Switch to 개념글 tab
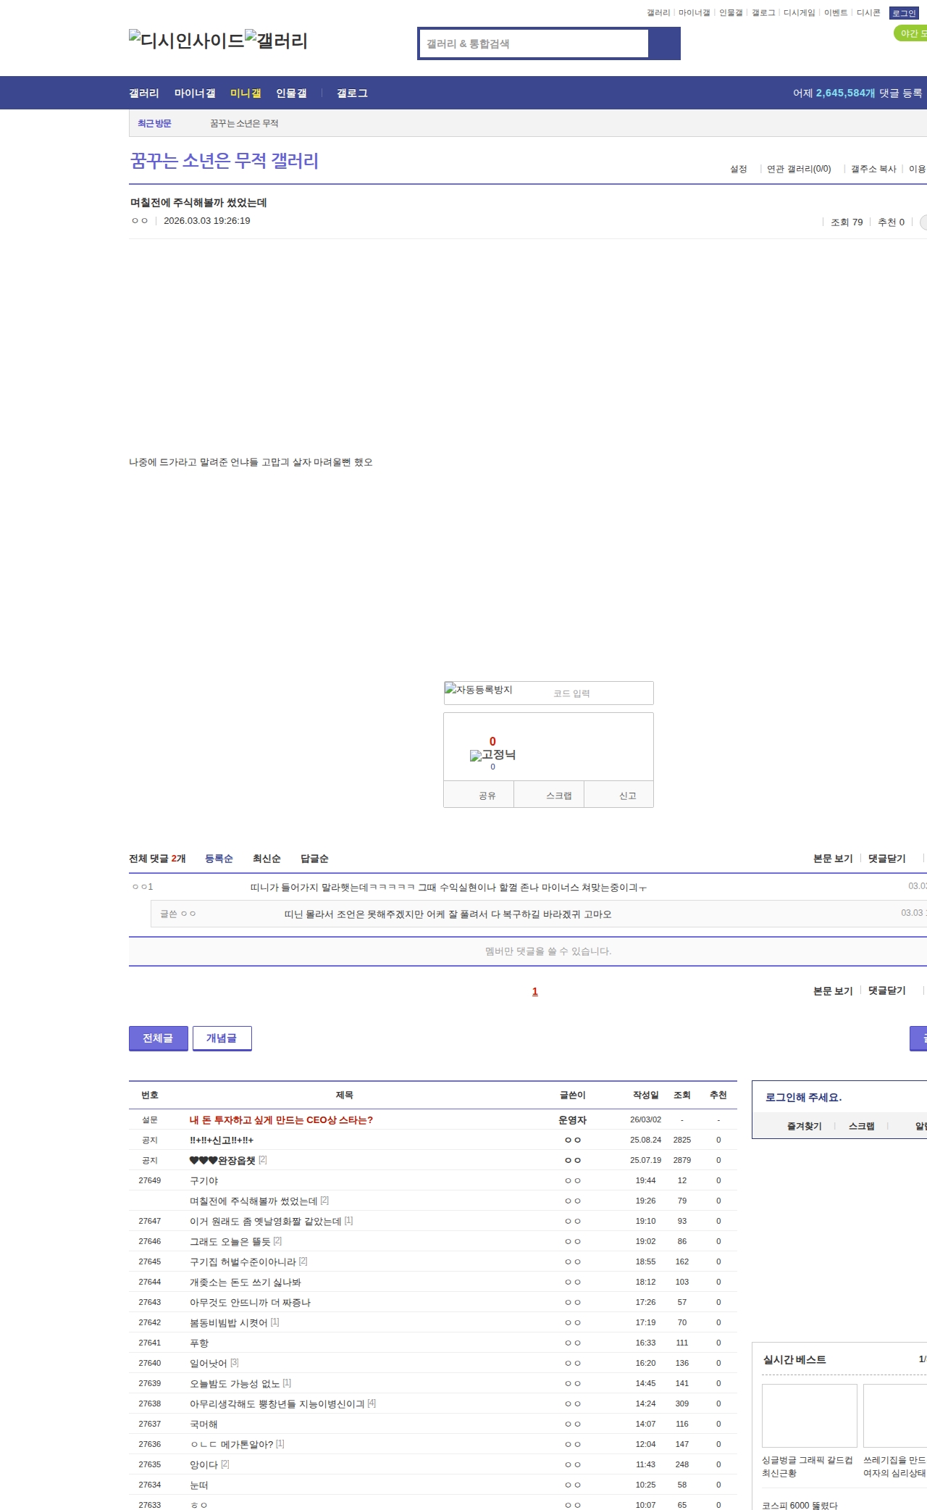927x1510 pixels. (x=222, y=1038)
